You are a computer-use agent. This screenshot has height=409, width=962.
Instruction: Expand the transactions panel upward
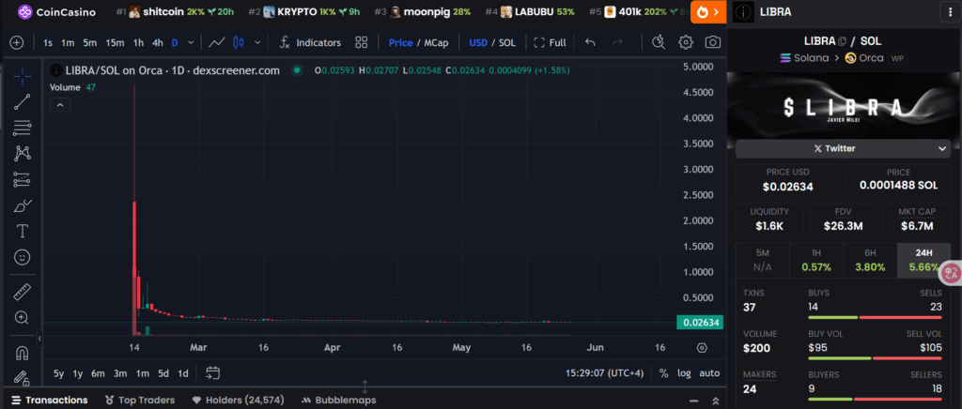[715, 401]
